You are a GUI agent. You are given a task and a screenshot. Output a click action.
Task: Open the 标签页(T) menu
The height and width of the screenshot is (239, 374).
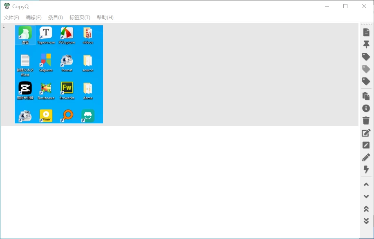pyautogui.click(x=80, y=18)
